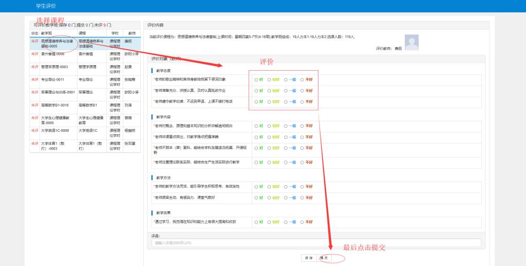Choose the 大学英语1C-0009 class row

pos(54,131)
